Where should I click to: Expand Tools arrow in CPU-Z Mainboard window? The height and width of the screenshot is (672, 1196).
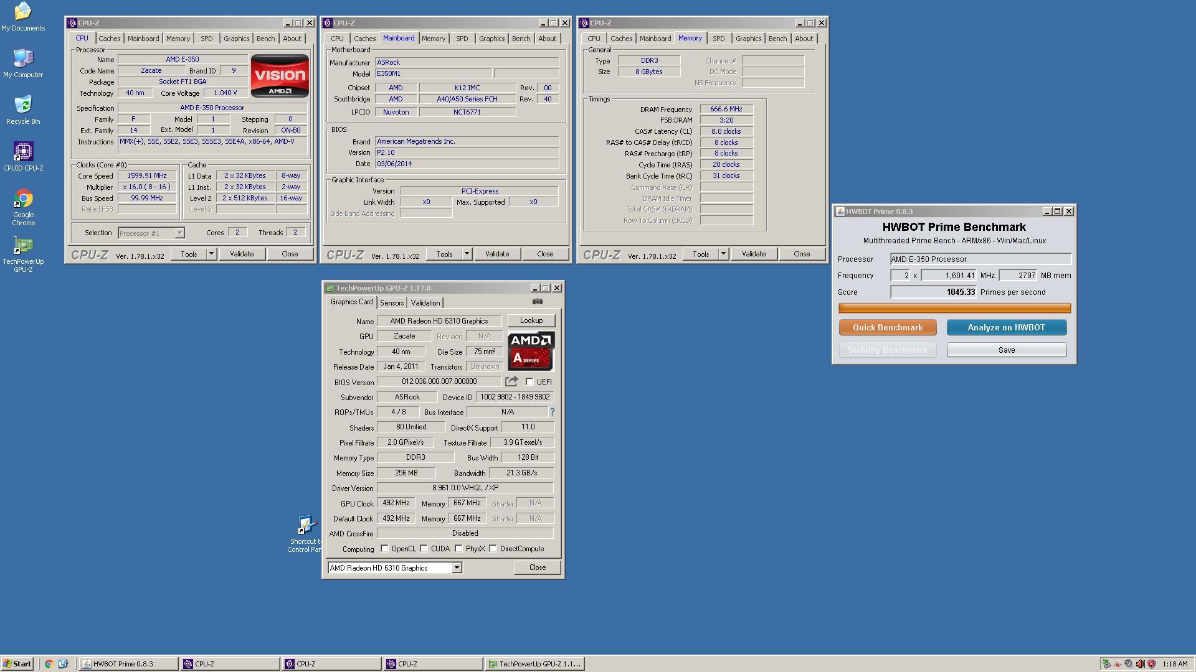(x=467, y=254)
